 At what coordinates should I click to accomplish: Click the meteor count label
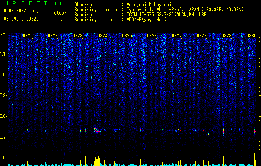[59, 13]
